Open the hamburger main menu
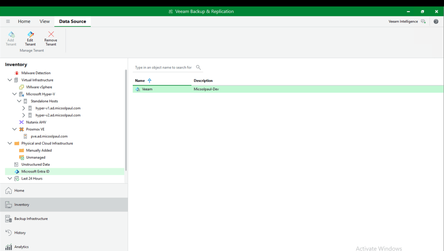 tap(8, 21)
